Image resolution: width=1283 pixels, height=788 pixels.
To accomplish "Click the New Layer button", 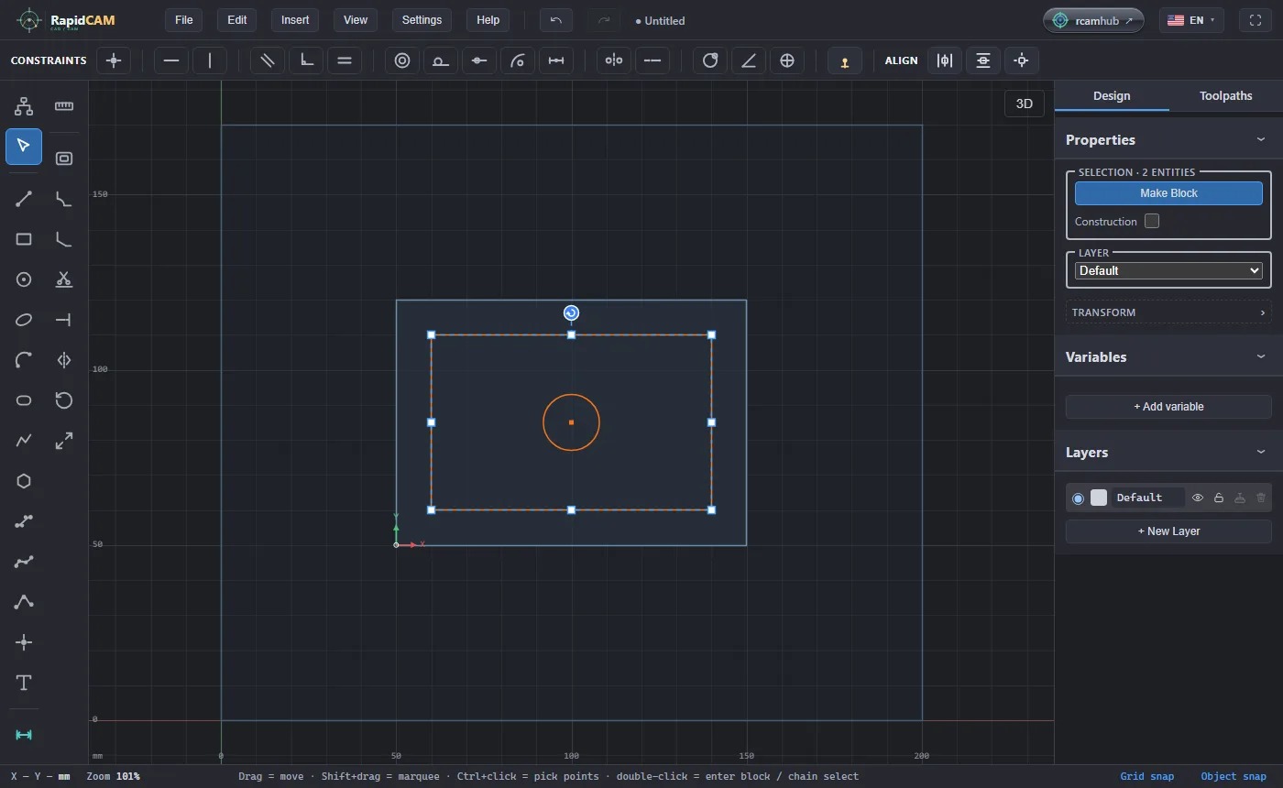I will point(1168,531).
